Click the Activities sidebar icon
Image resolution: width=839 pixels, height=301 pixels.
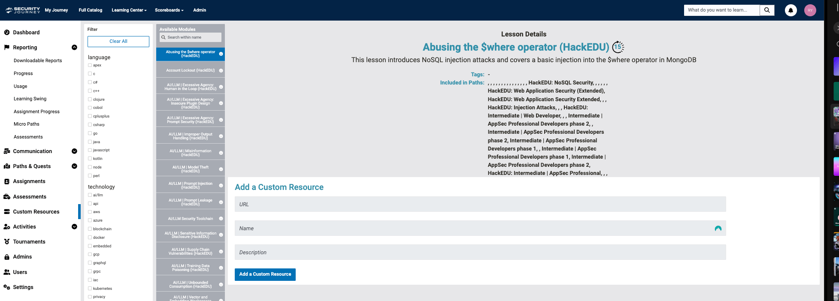(7, 226)
